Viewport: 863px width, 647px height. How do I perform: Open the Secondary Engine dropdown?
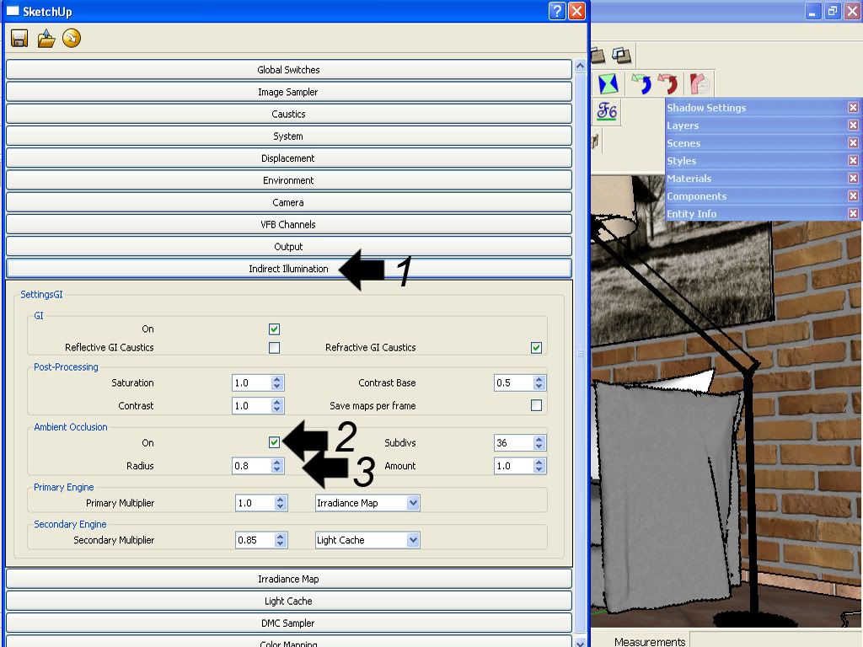[x=367, y=540]
